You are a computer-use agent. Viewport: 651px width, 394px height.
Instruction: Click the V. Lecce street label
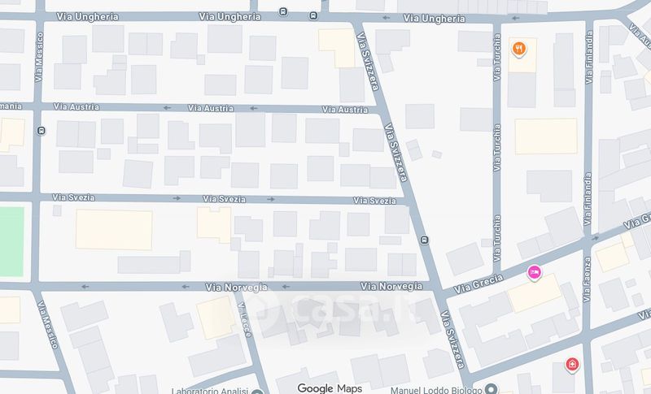point(245,319)
